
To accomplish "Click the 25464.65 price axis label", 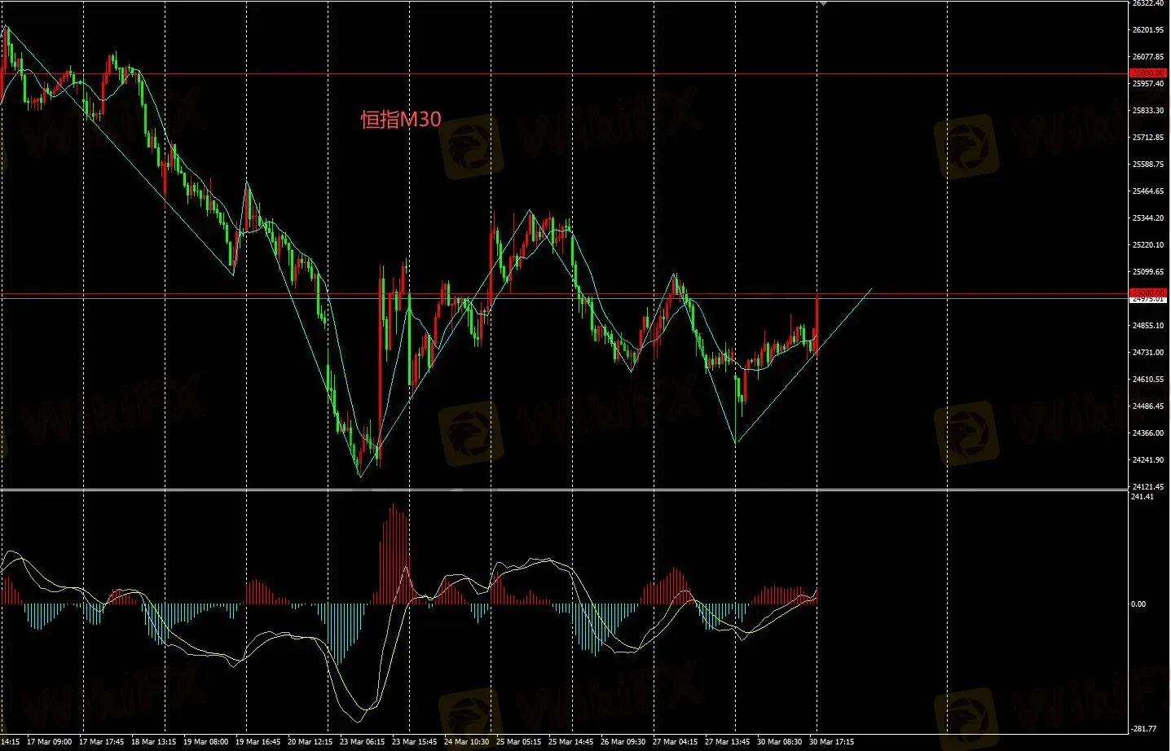I will point(1148,191).
